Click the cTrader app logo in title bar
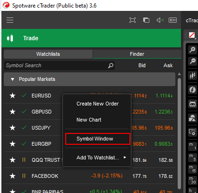 (x=6, y=6)
